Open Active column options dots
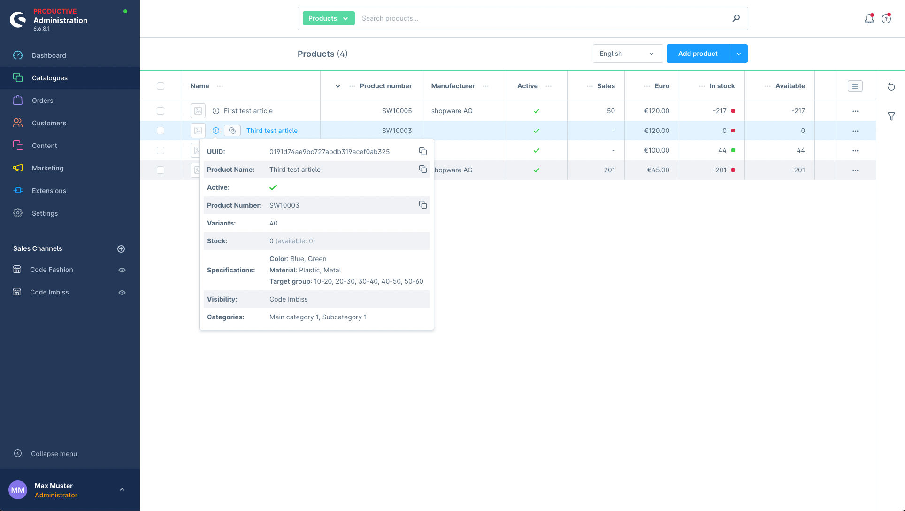Viewport: 905px width, 511px height. (x=548, y=86)
